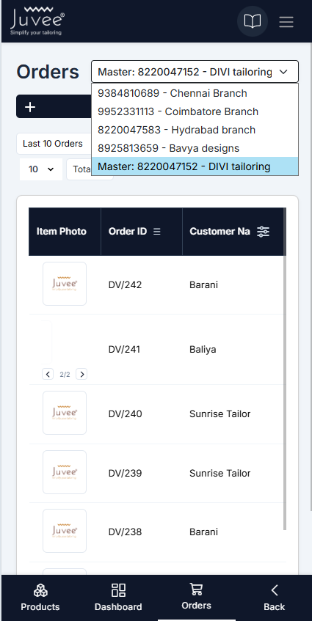This screenshot has width=312, height=621.
Task: Open the book guide icon in header
Action: pos(252,21)
